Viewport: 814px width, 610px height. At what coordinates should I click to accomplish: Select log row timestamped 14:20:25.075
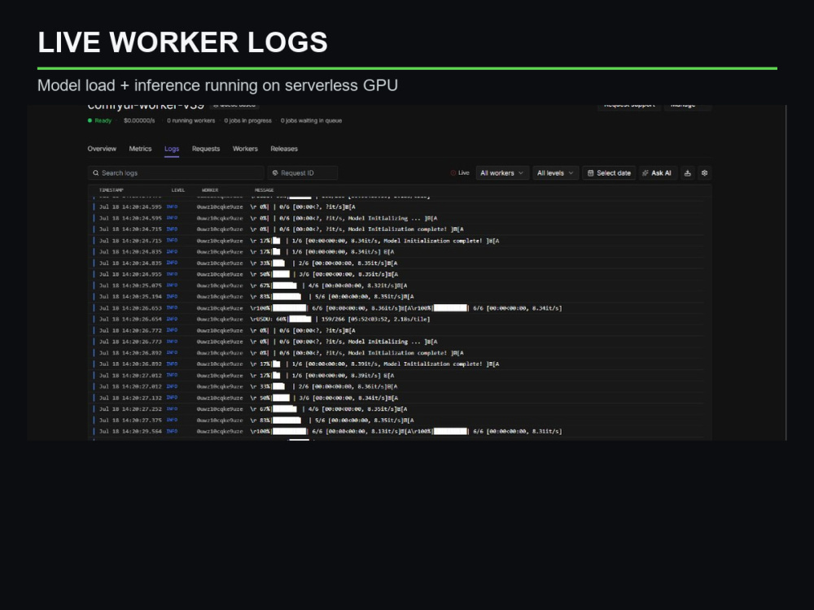[400, 285]
